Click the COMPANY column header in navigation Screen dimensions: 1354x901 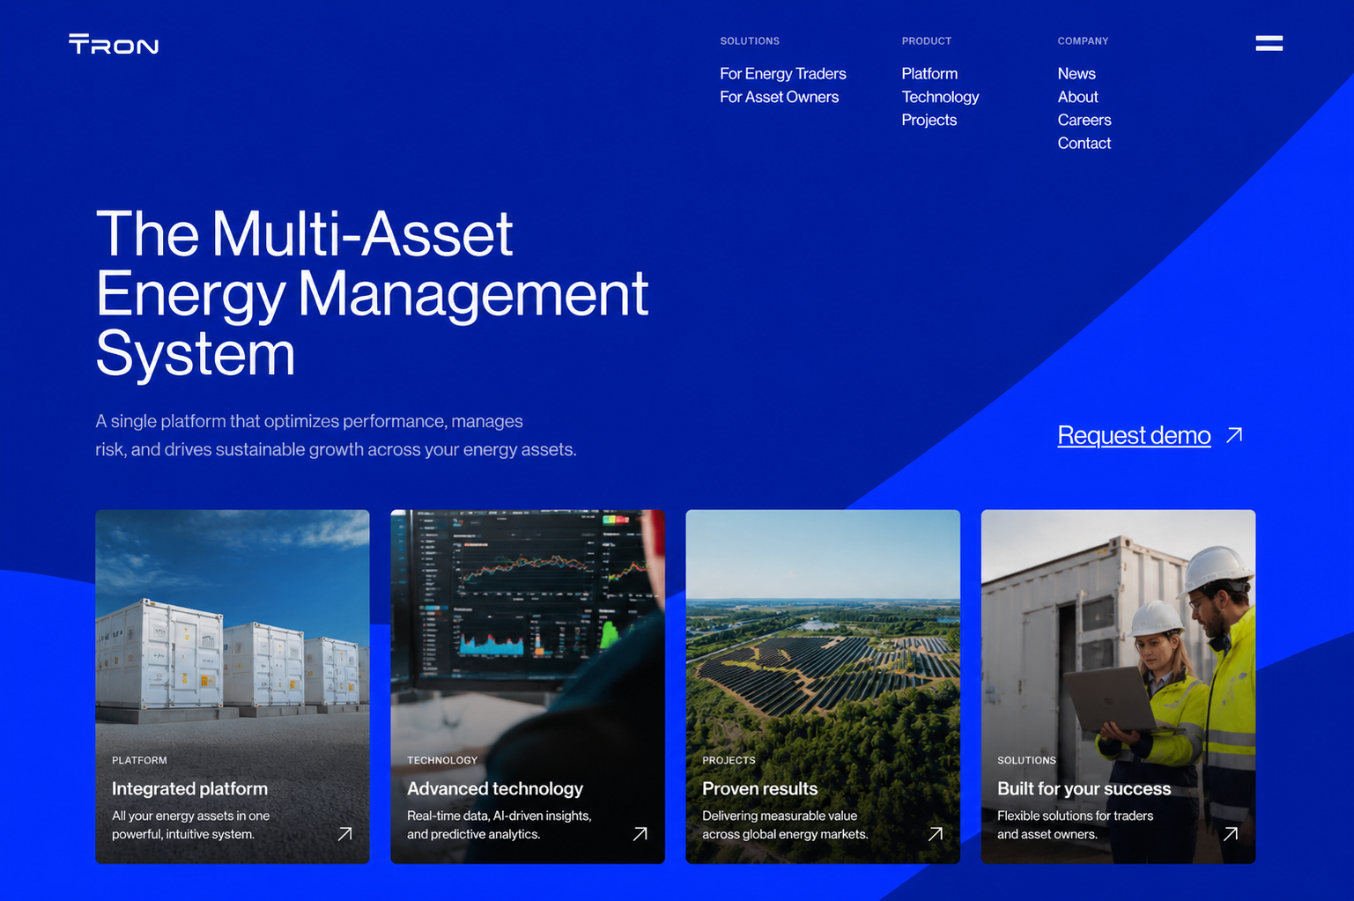tap(1083, 41)
